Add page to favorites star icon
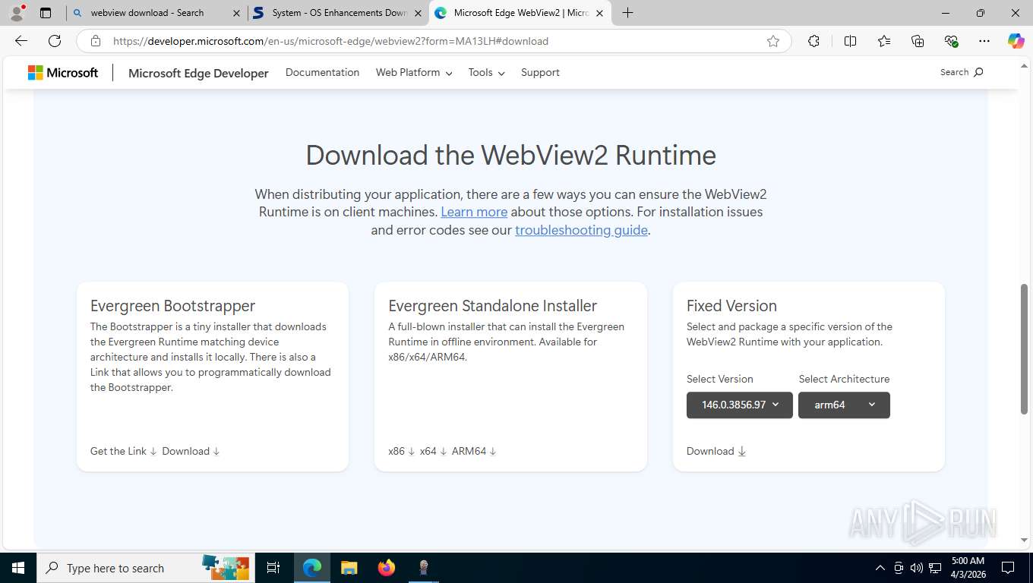This screenshot has height=583, width=1033. [773, 41]
